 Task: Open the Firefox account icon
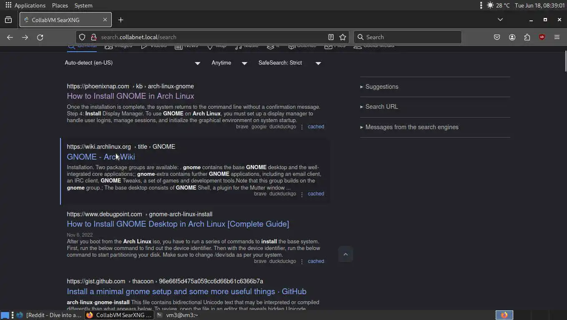click(x=512, y=37)
